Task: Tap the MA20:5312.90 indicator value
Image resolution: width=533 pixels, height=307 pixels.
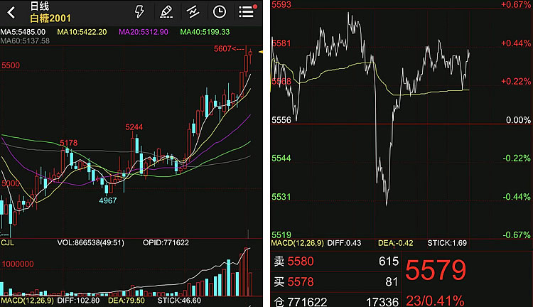Action: [144, 32]
